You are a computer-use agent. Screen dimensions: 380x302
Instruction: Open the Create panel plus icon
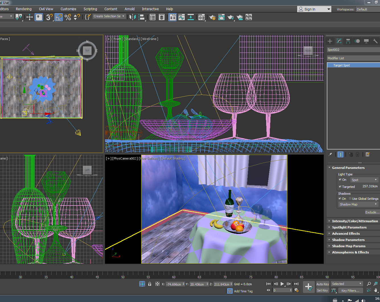coord(330,41)
